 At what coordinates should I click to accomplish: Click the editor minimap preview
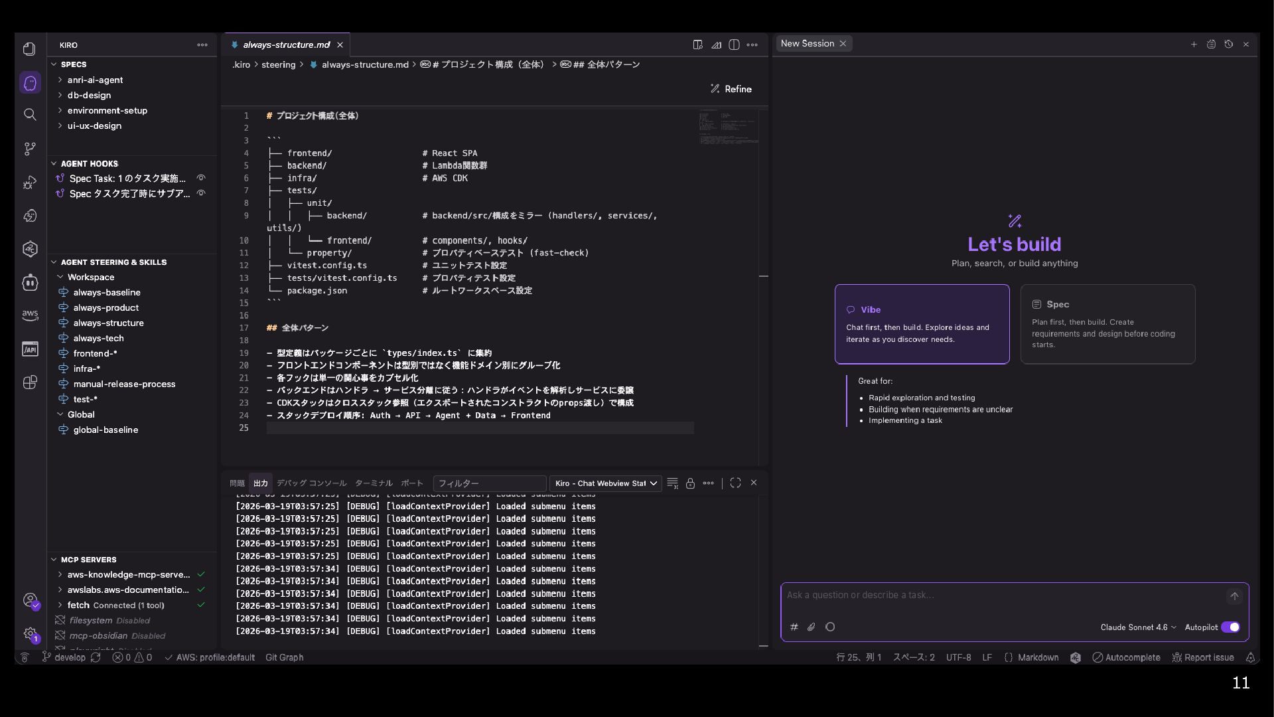[x=728, y=127]
